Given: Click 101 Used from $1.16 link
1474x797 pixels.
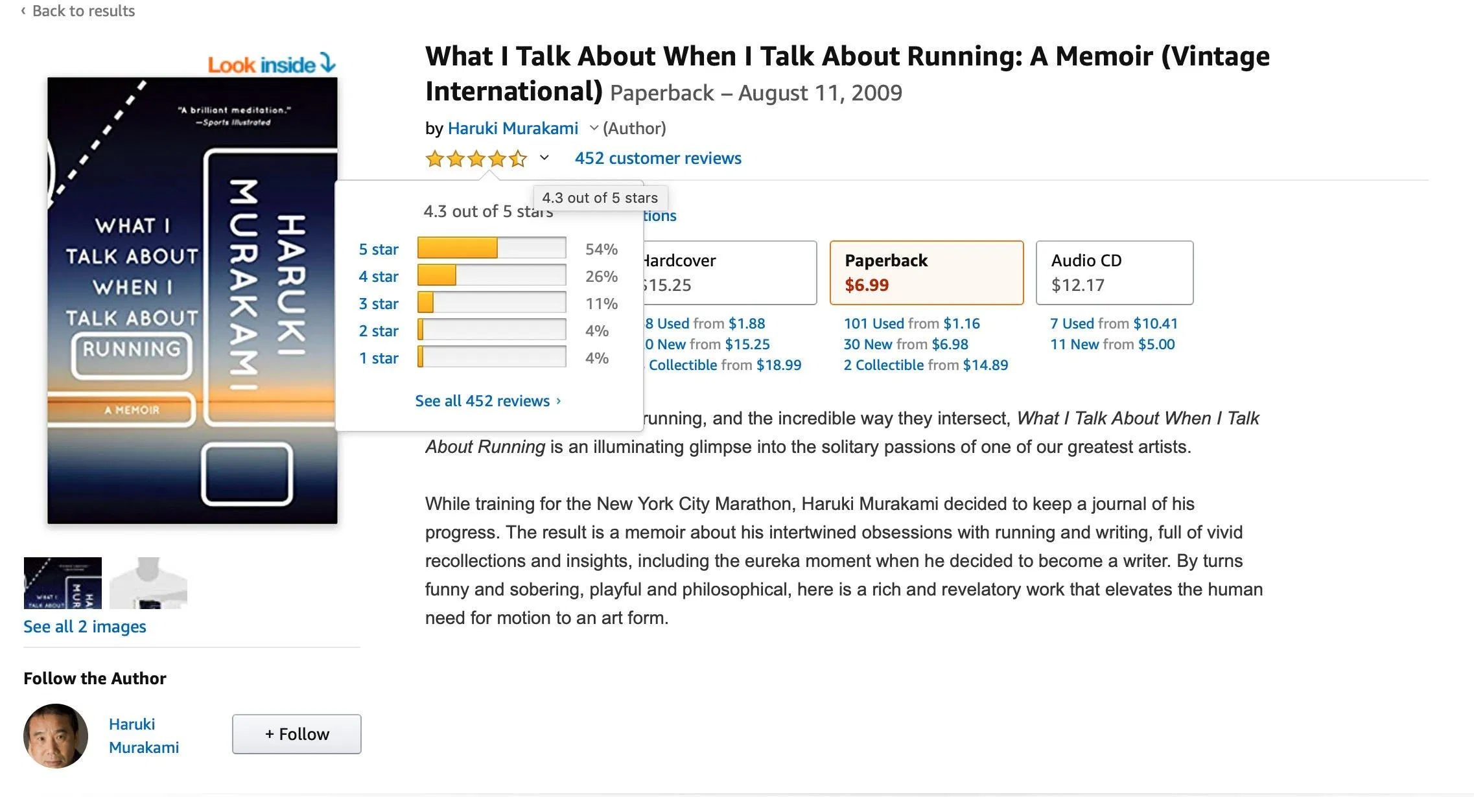Looking at the screenshot, I should (x=911, y=323).
